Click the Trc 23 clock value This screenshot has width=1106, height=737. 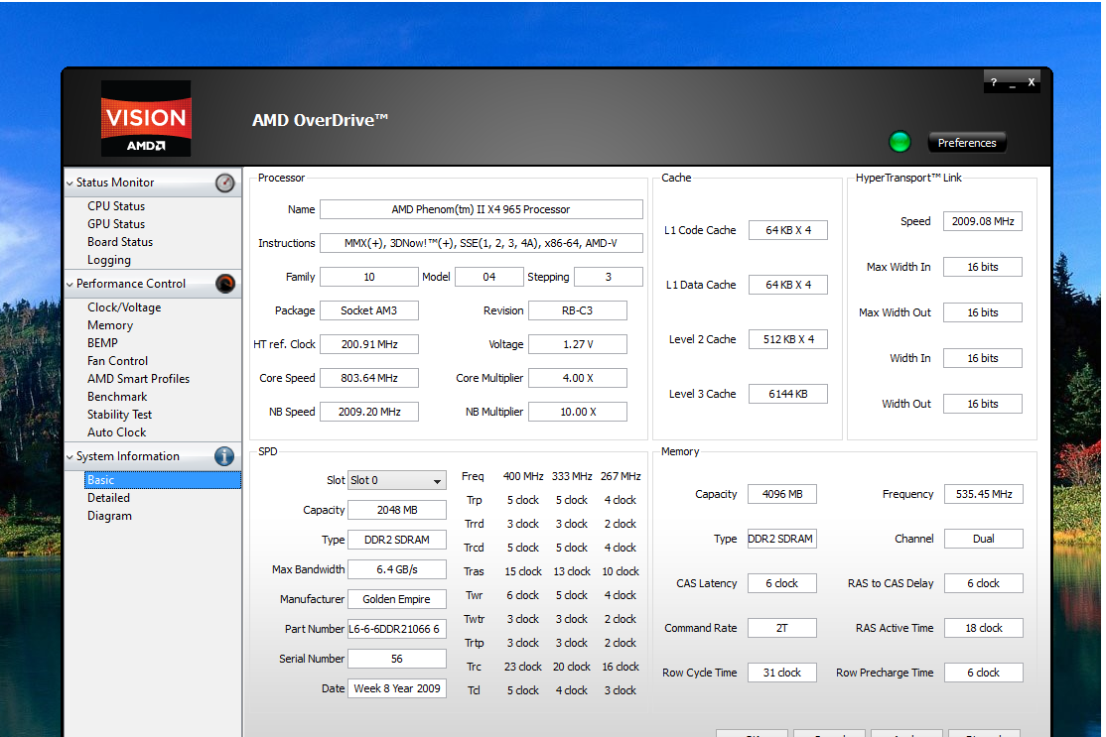tap(522, 668)
